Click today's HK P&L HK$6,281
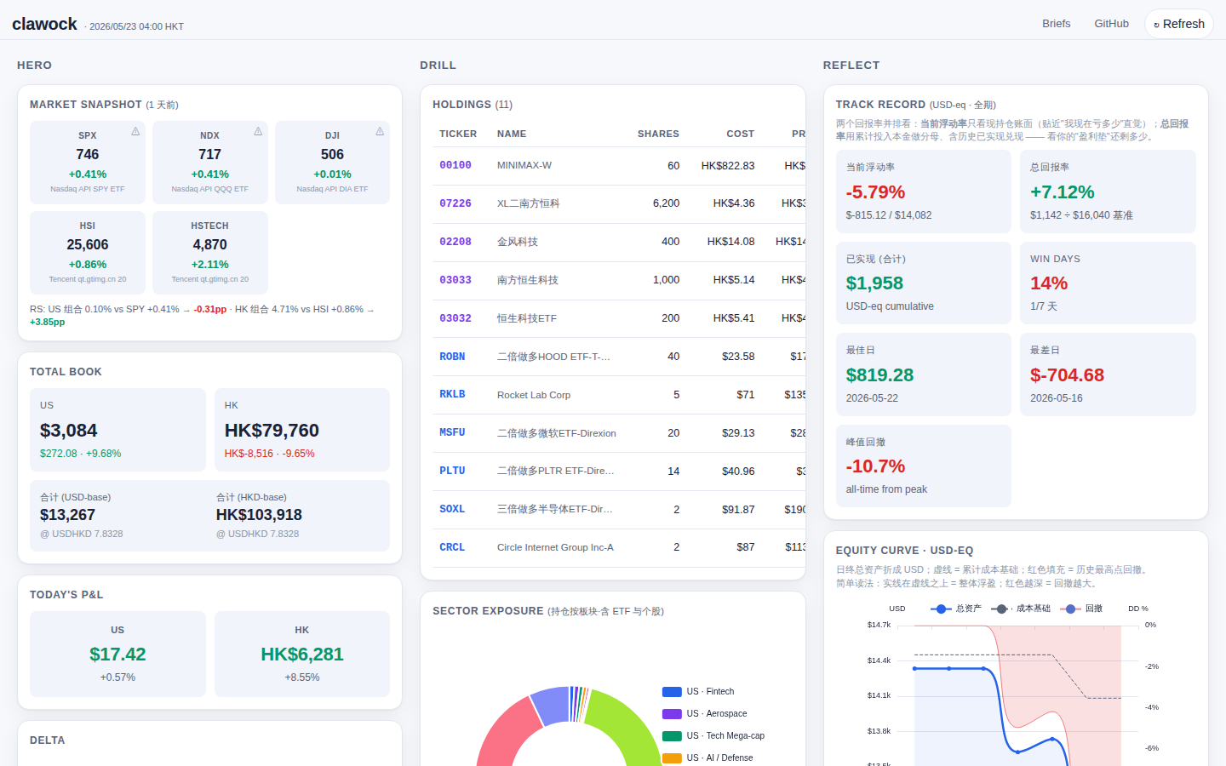This screenshot has width=1226, height=766. coord(302,655)
